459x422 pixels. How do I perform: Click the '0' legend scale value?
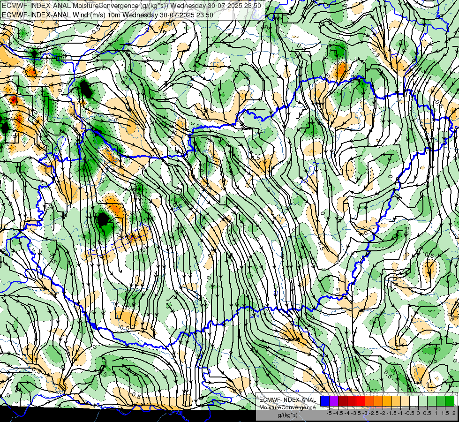418,413
